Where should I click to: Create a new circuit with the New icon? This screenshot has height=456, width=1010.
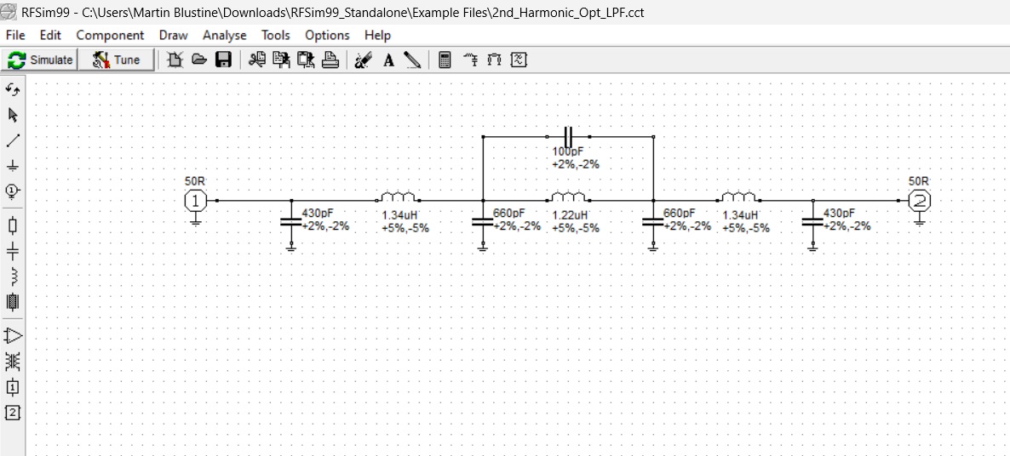click(175, 60)
